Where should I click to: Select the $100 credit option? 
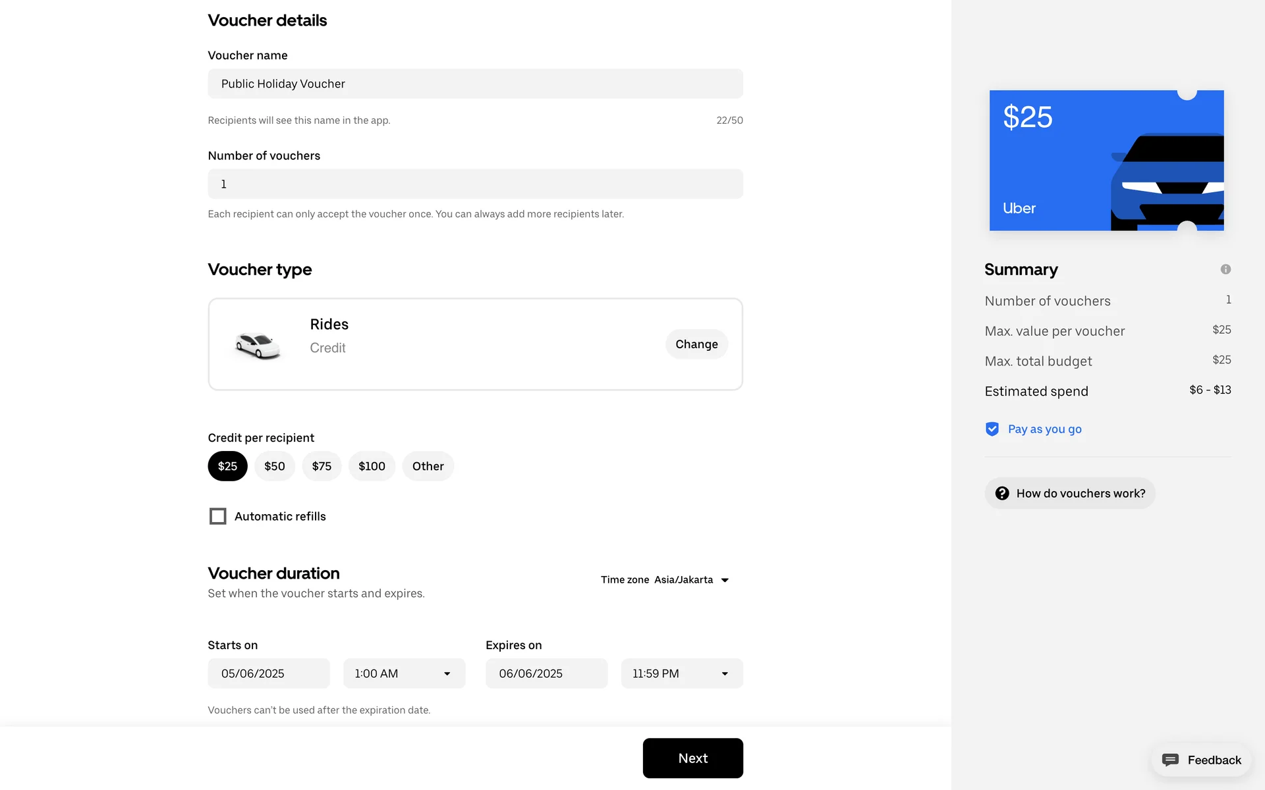372,466
